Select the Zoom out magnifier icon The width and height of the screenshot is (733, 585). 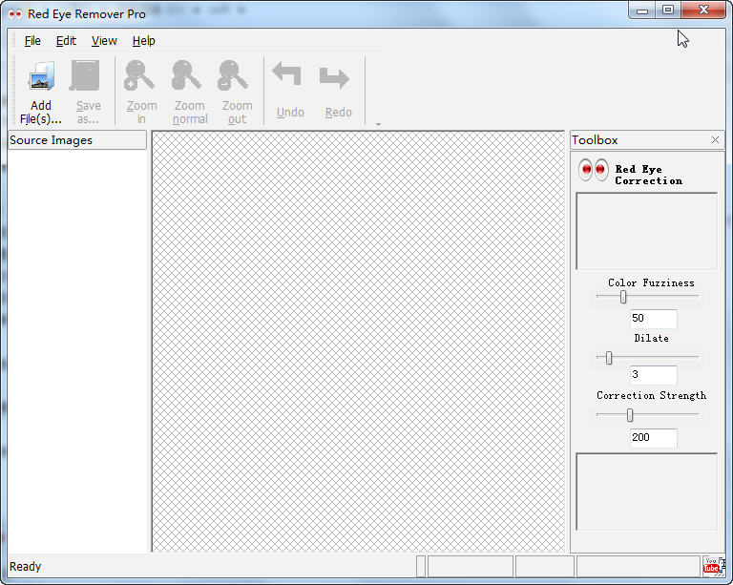click(x=233, y=75)
